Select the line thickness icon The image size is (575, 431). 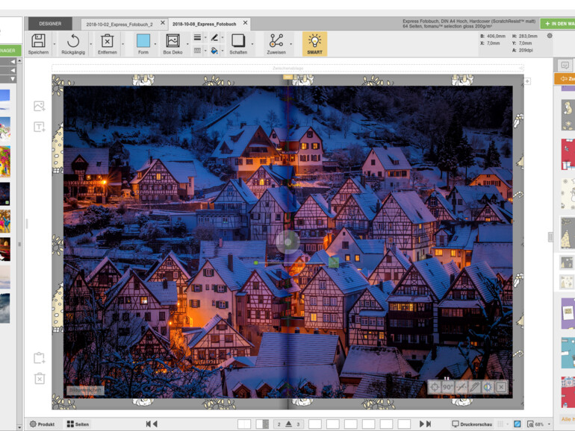point(197,37)
